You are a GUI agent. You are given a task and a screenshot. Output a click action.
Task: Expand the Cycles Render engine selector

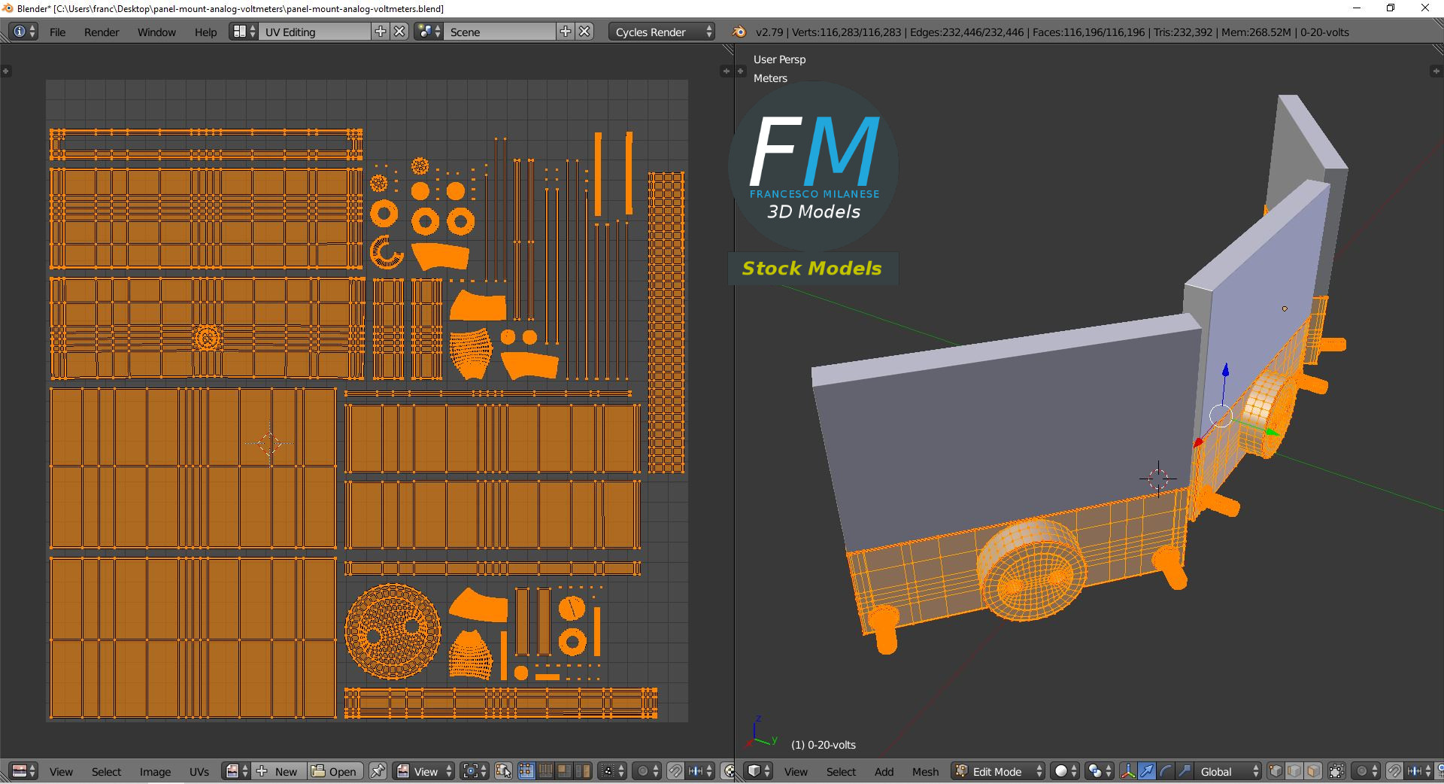662,32
